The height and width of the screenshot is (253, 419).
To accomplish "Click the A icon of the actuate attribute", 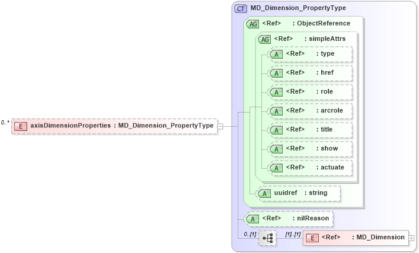I will point(276,168).
